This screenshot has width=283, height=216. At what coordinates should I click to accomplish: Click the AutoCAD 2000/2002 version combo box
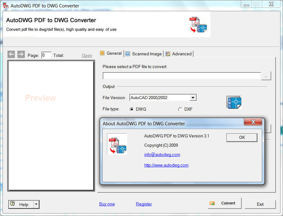163,98
